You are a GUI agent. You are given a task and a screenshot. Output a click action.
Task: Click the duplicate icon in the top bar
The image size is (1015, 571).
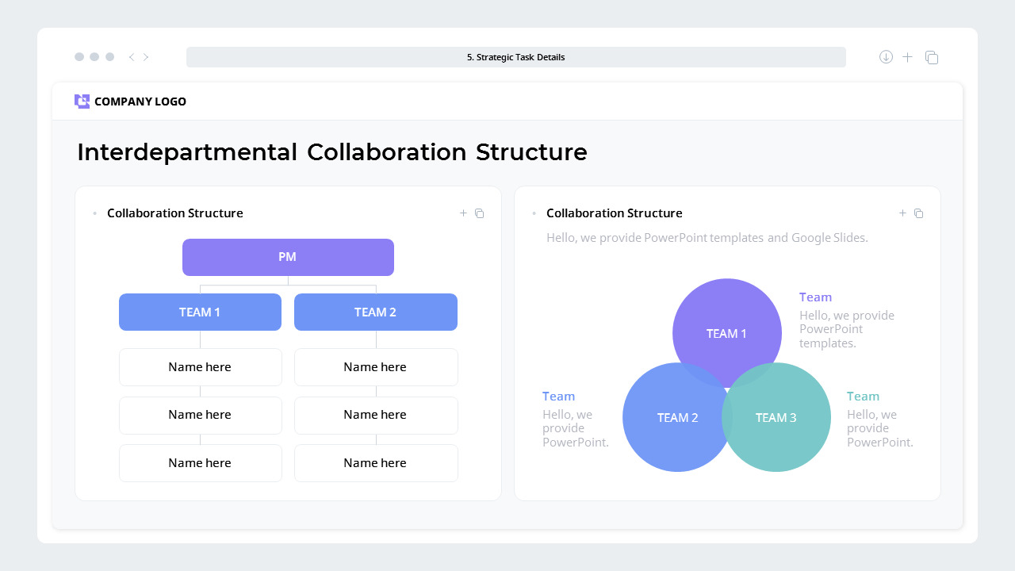[932, 57]
